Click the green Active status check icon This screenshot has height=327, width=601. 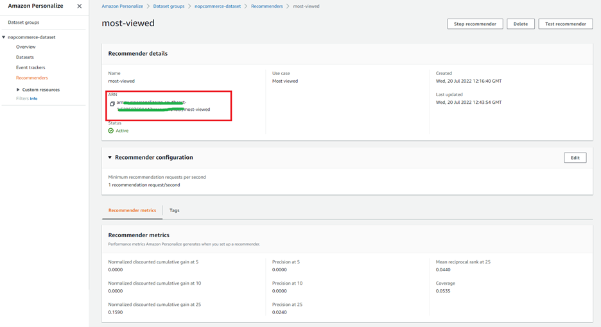point(111,131)
